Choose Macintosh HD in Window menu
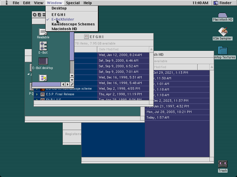This screenshot has height=177, width=237. [72, 29]
